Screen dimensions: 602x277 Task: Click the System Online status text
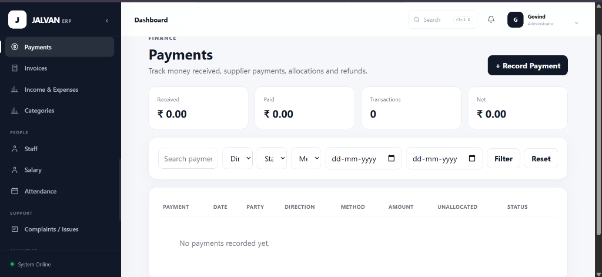click(34, 264)
